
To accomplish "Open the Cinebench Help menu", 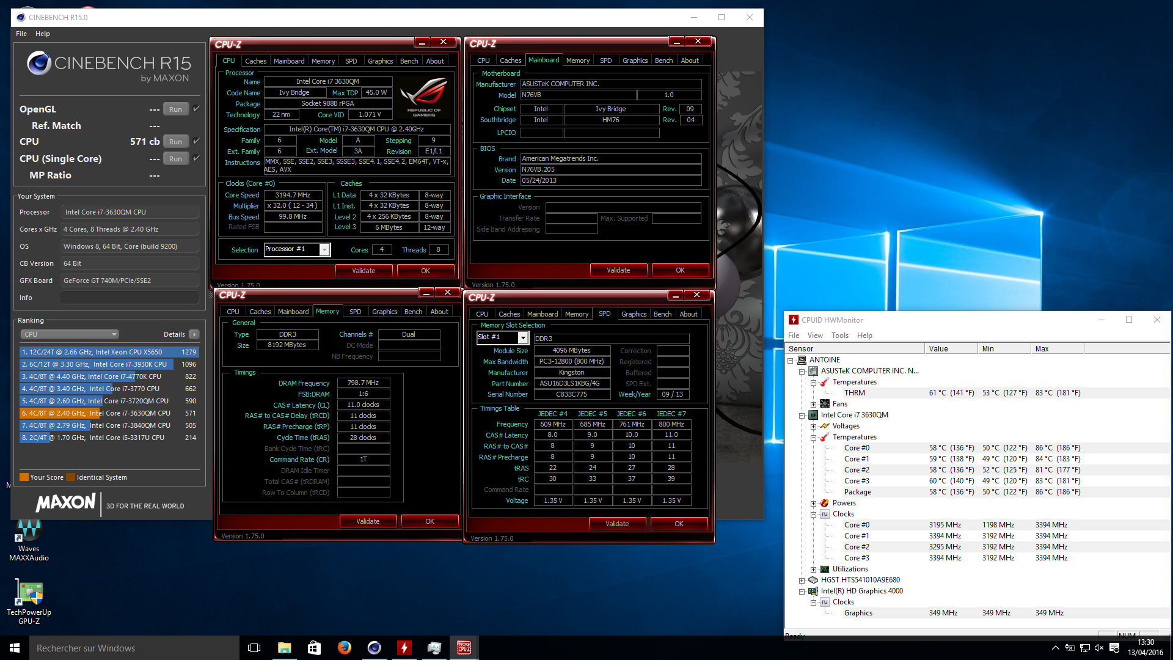I will tap(43, 34).
